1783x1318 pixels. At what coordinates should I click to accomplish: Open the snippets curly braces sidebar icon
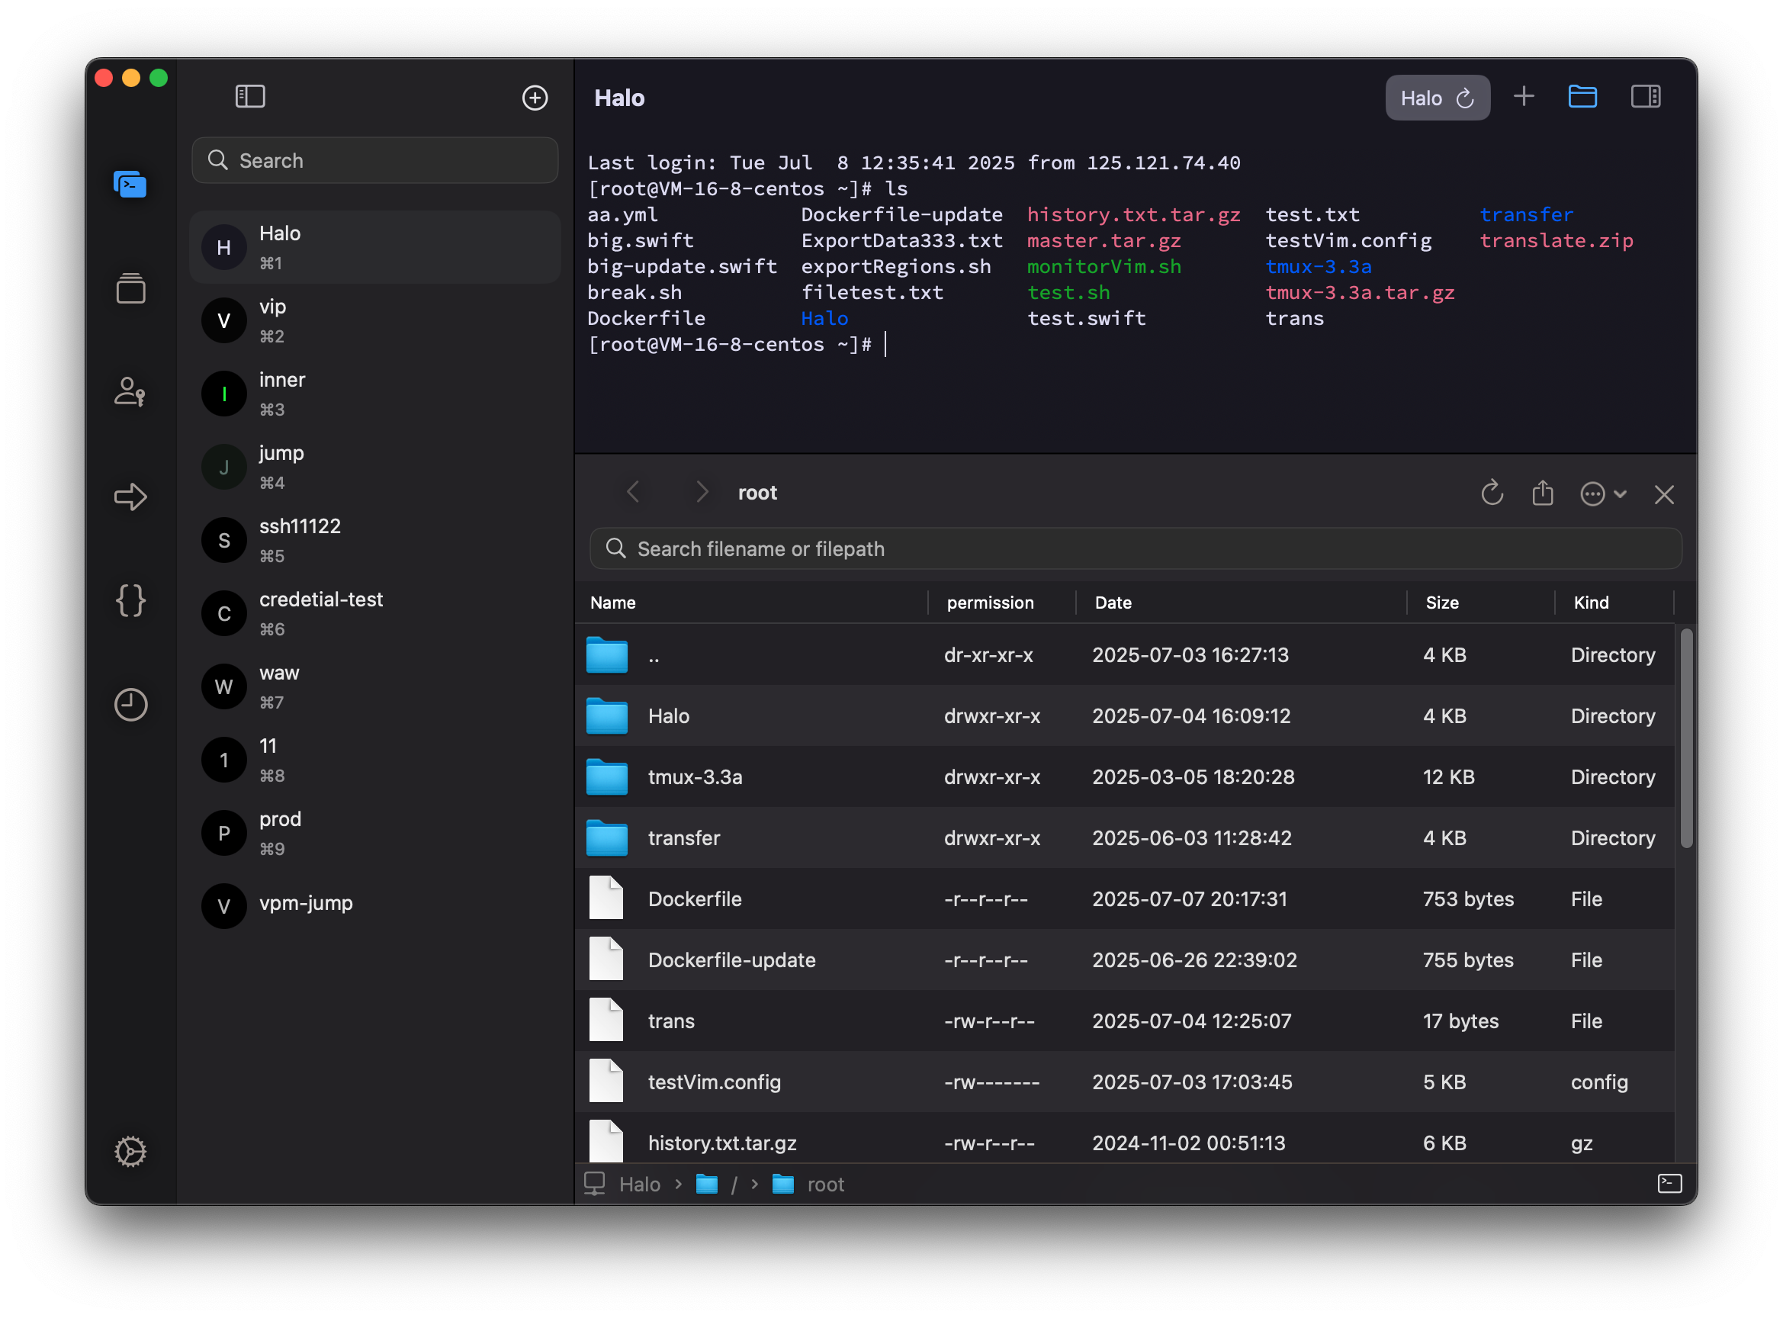point(131,600)
